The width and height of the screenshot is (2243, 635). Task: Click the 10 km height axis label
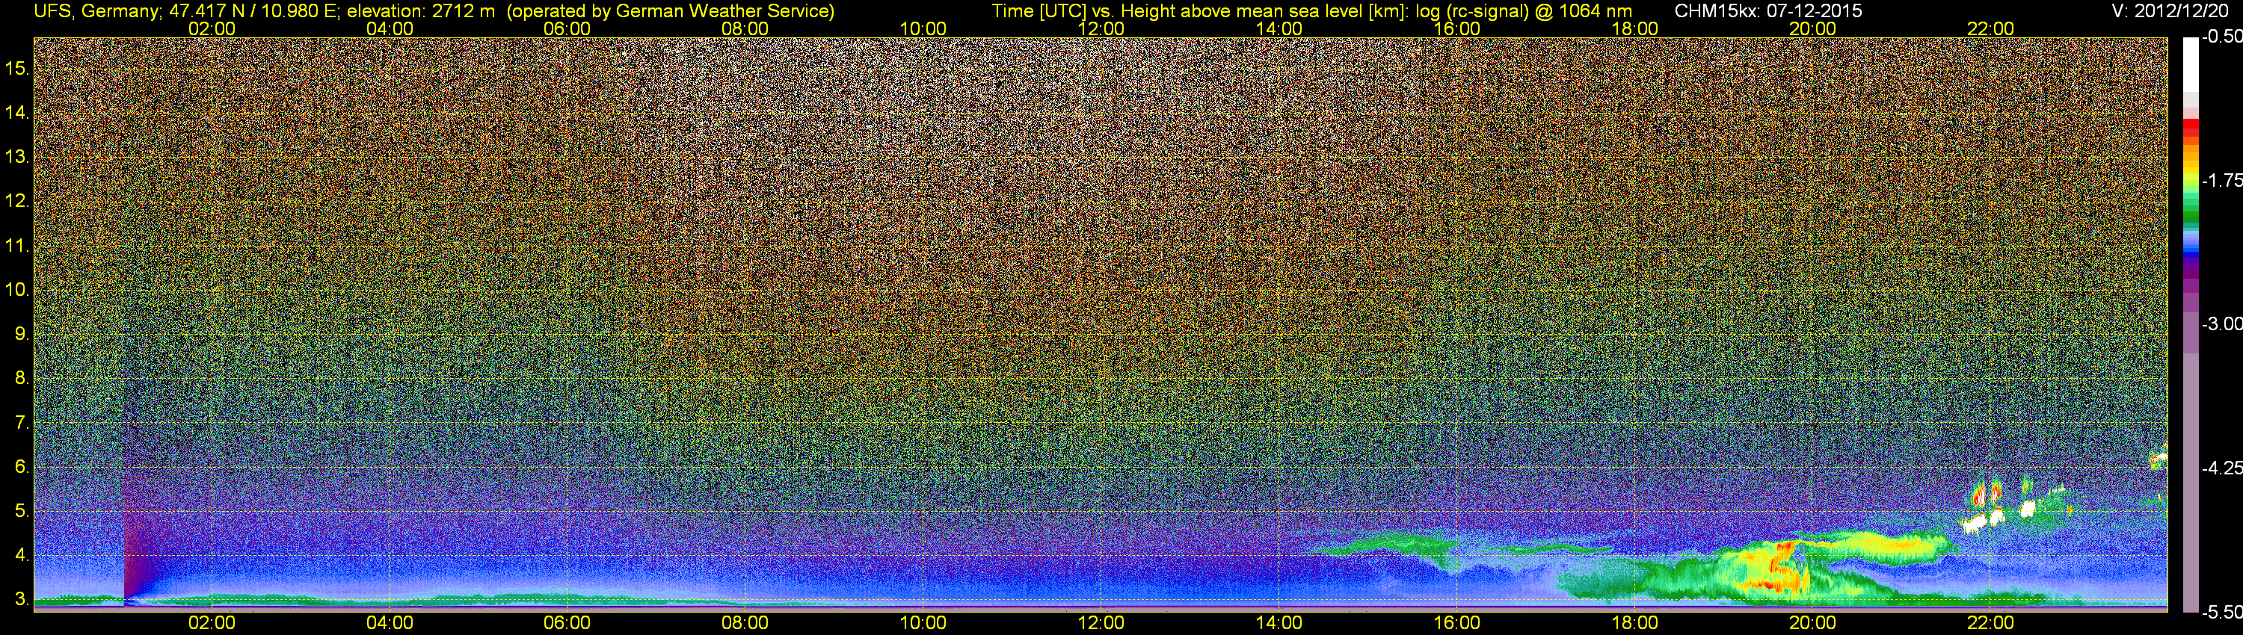click(x=17, y=290)
